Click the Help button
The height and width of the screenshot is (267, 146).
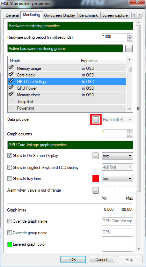(x=130, y=259)
